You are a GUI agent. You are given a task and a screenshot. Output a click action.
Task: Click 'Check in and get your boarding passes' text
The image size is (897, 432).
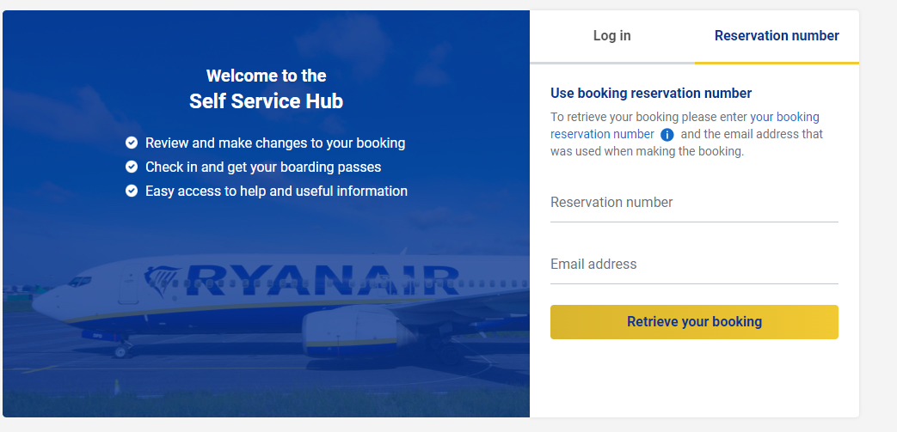[x=263, y=167]
